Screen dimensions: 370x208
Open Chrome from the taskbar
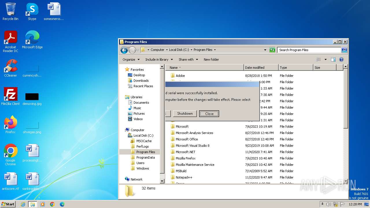52,204
